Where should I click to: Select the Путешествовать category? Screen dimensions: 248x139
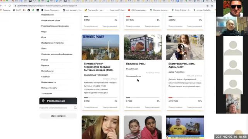49,88
